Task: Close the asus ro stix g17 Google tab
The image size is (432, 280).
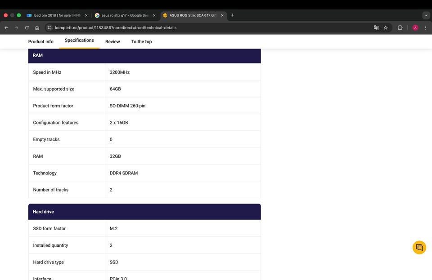Action: point(154,15)
